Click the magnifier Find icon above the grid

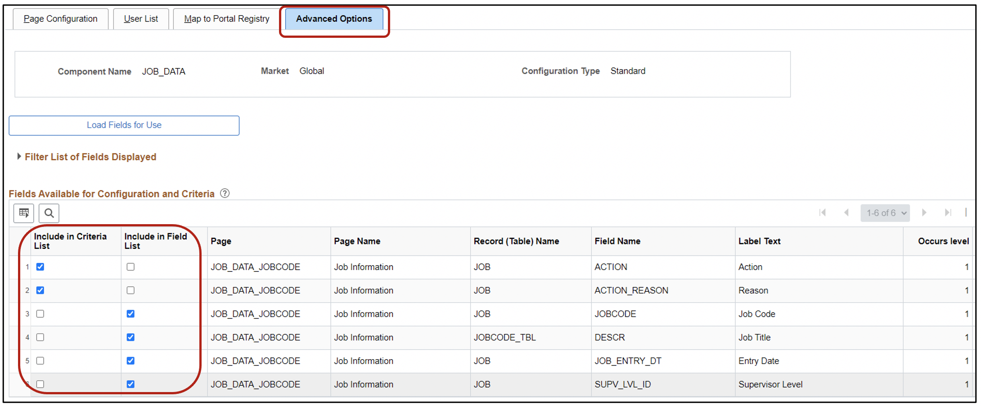[49, 213]
